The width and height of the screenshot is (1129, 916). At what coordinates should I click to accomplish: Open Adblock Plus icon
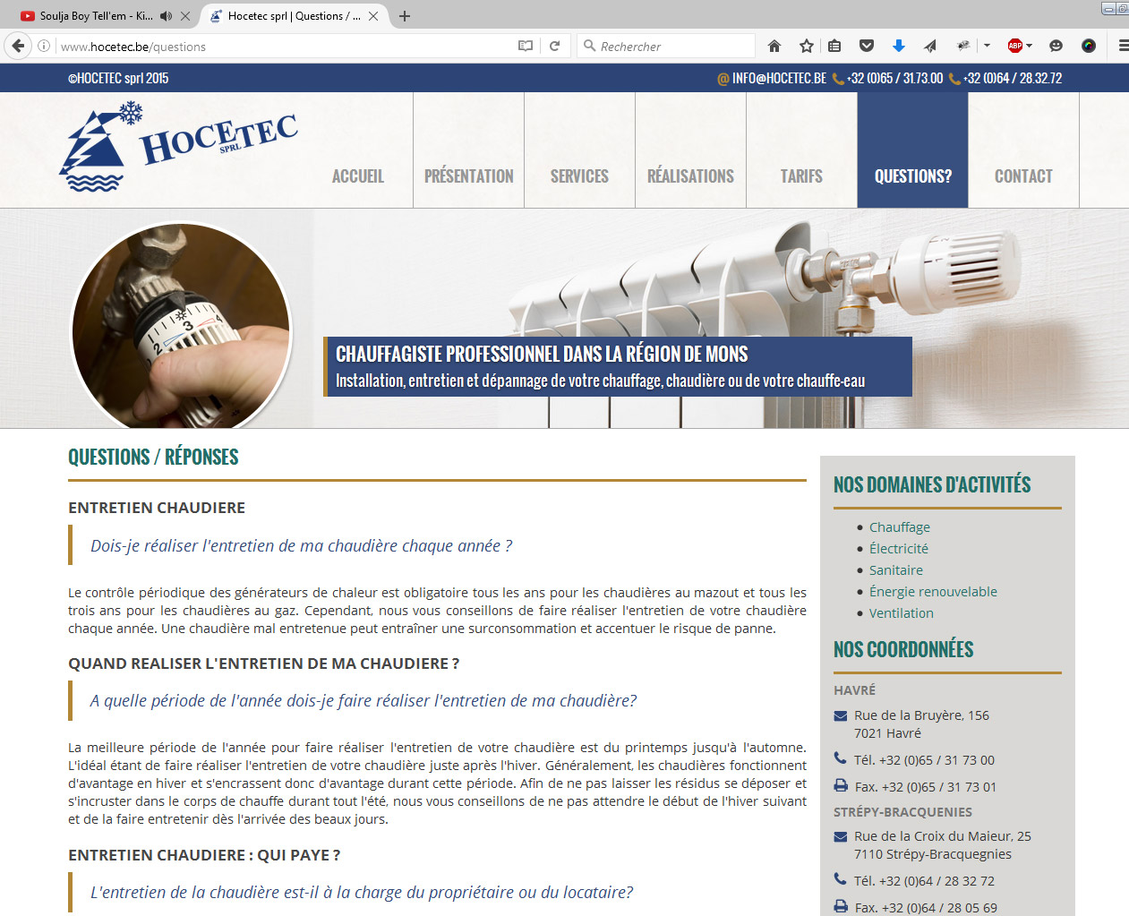point(1014,46)
